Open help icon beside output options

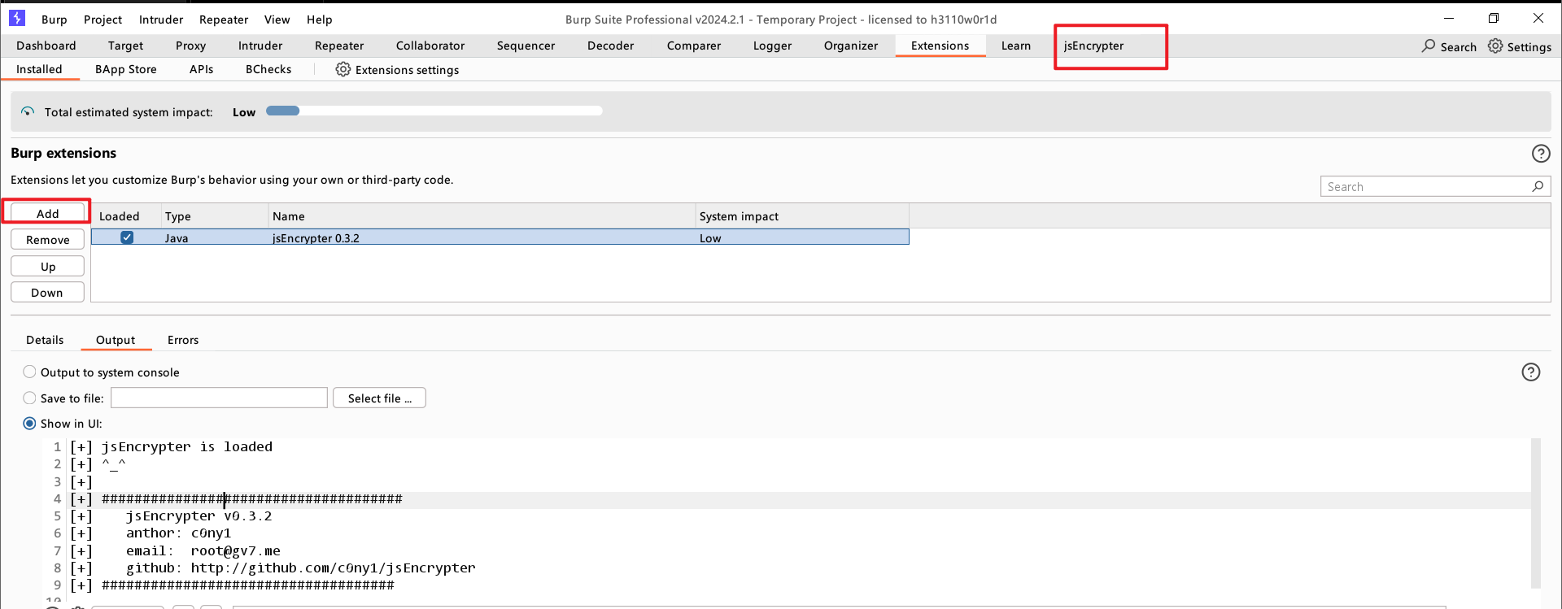click(x=1531, y=372)
